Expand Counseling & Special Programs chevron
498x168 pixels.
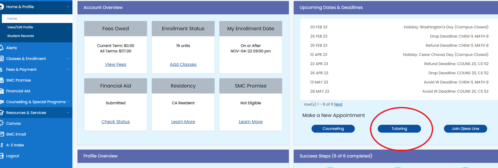(x=68, y=102)
